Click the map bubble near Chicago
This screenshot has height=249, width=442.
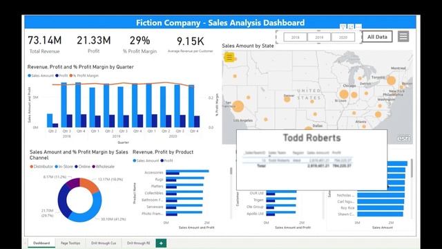(x=344, y=94)
